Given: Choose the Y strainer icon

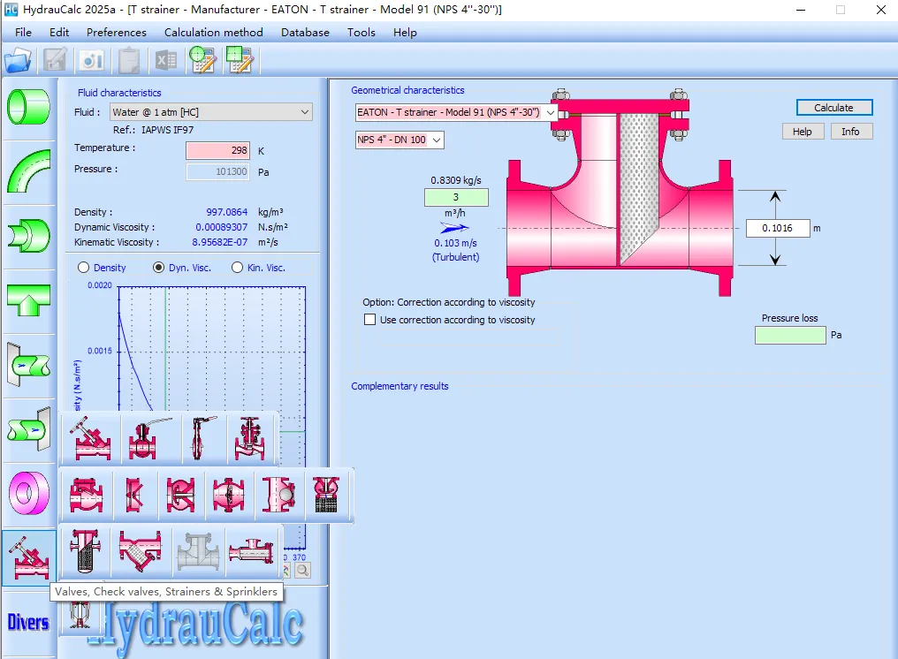Looking at the screenshot, I should 140,551.
